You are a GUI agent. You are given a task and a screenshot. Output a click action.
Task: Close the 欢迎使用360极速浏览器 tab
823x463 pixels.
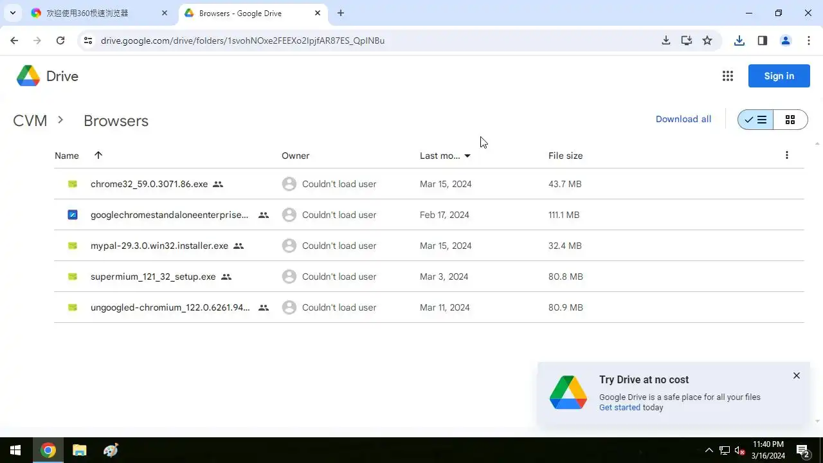coord(165,13)
